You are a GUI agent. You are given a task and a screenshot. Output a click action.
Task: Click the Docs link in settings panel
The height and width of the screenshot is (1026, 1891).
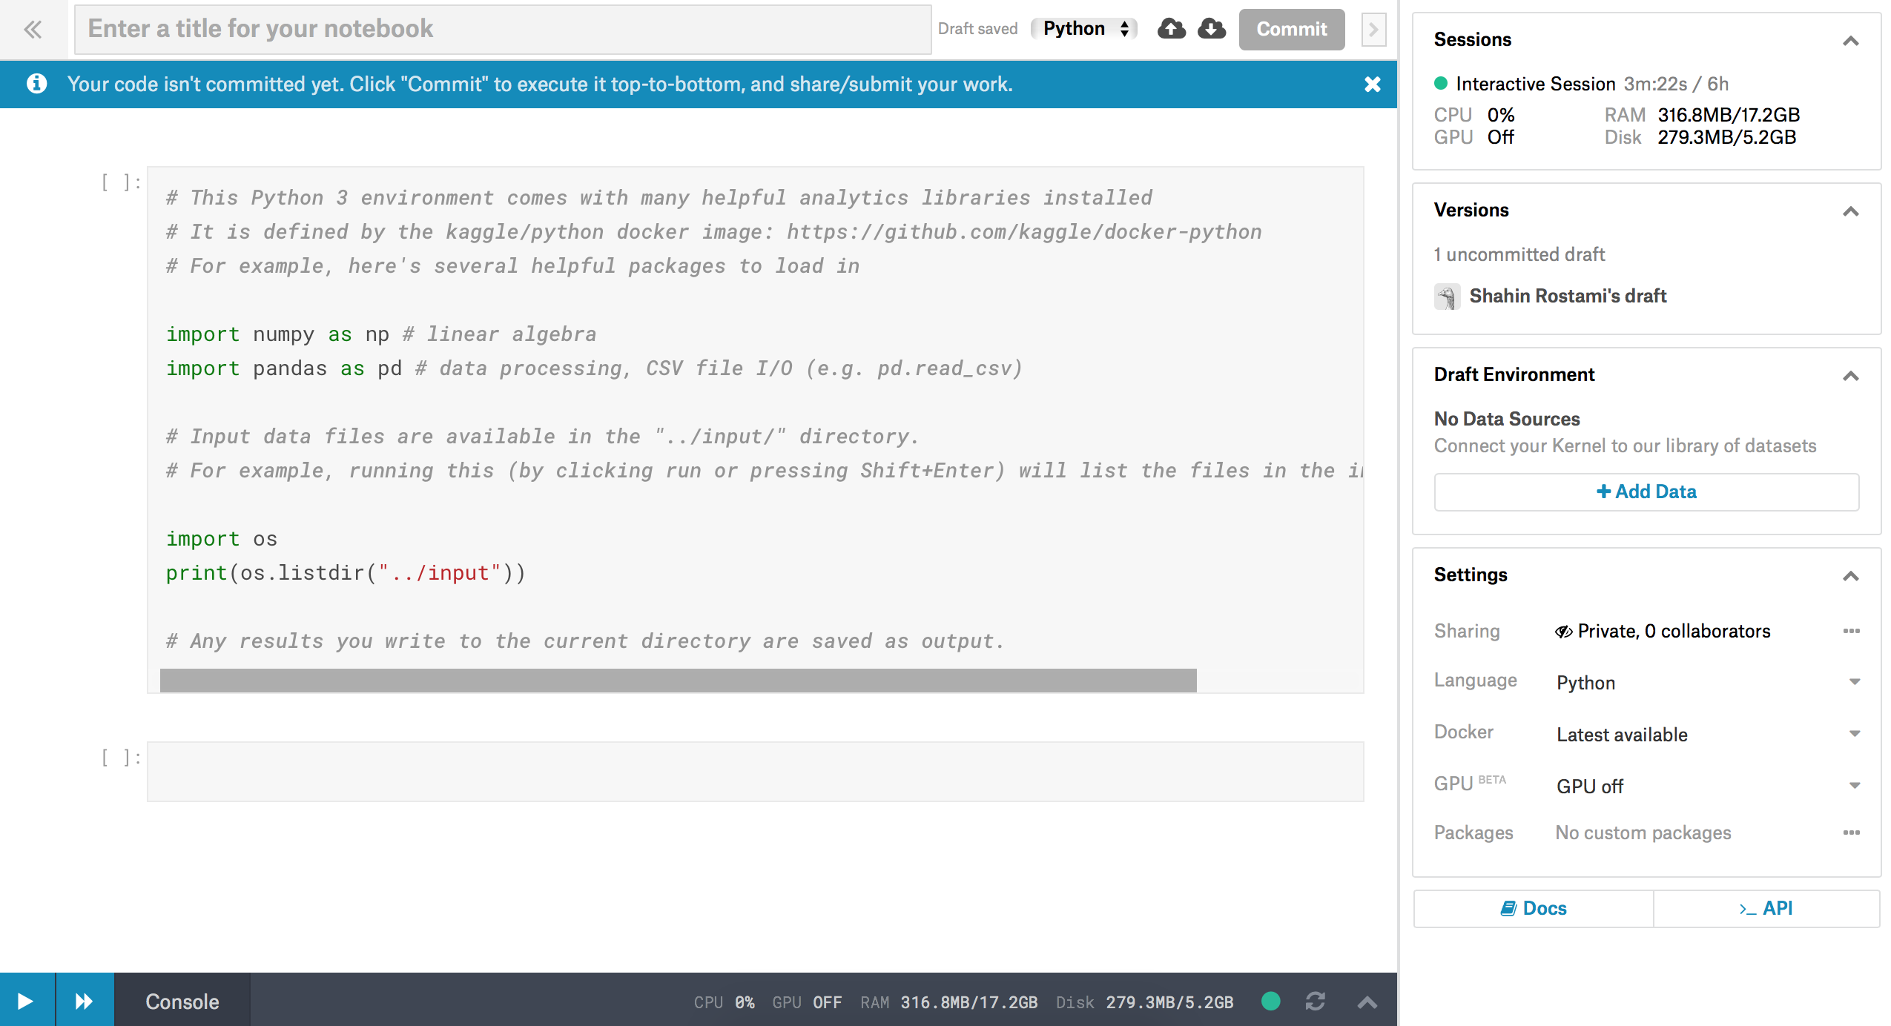coord(1535,908)
